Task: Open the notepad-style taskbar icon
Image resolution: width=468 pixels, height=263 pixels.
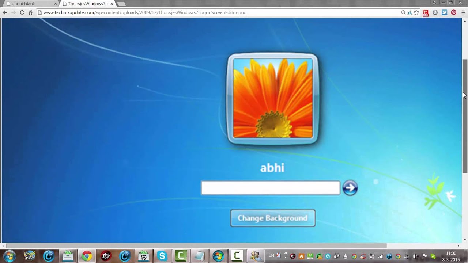Action: click(199, 256)
